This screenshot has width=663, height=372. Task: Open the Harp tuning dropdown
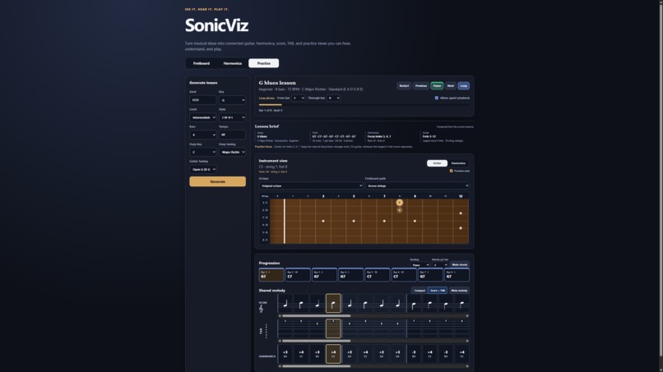pos(232,152)
